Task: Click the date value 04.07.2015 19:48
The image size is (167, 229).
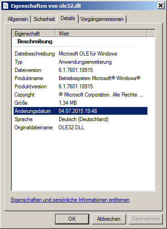Action: [78, 111]
